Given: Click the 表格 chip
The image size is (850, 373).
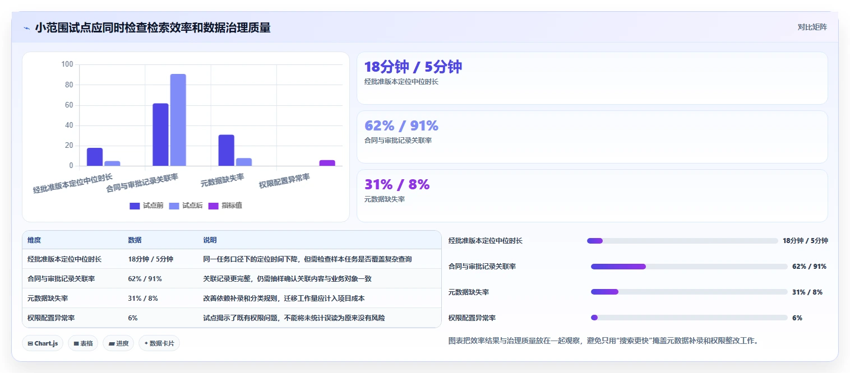Looking at the screenshot, I should (x=83, y=343).
